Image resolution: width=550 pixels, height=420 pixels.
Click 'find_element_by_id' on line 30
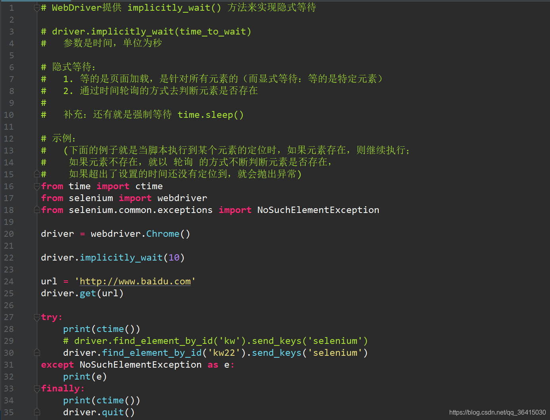152,353
